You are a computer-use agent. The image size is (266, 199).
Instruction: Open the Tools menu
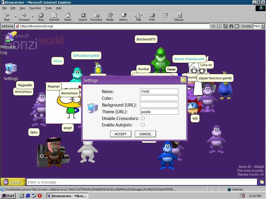coord(48,8)
